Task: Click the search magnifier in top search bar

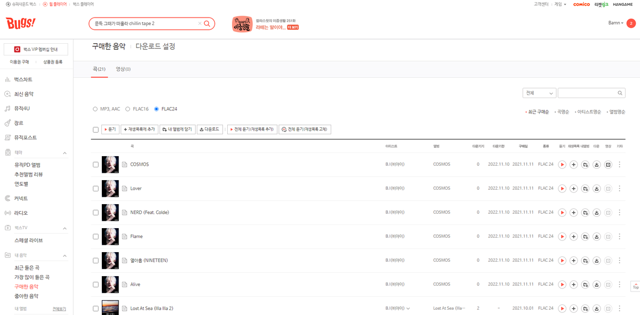Action: point(207,23)
